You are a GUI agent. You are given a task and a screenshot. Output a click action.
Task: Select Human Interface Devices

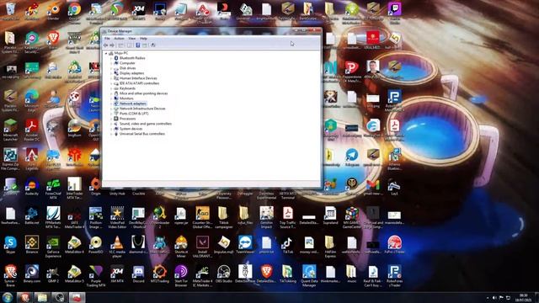[x=138, y=78]
